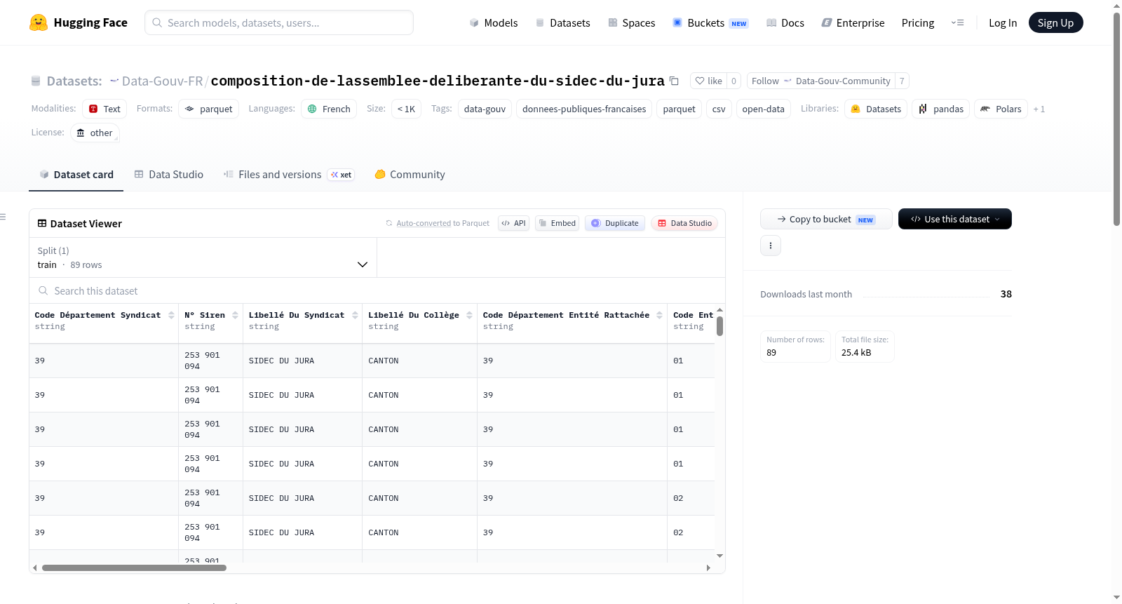This screenshot has height=604, width=1122.
Task: Click the like count 0
Action: pyautogui.click(x=734, y=81)
